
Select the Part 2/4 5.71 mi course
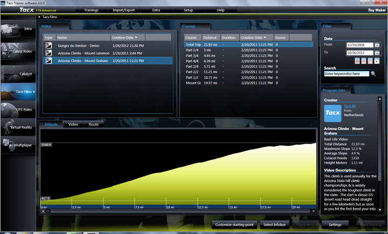tap(248, 66)
